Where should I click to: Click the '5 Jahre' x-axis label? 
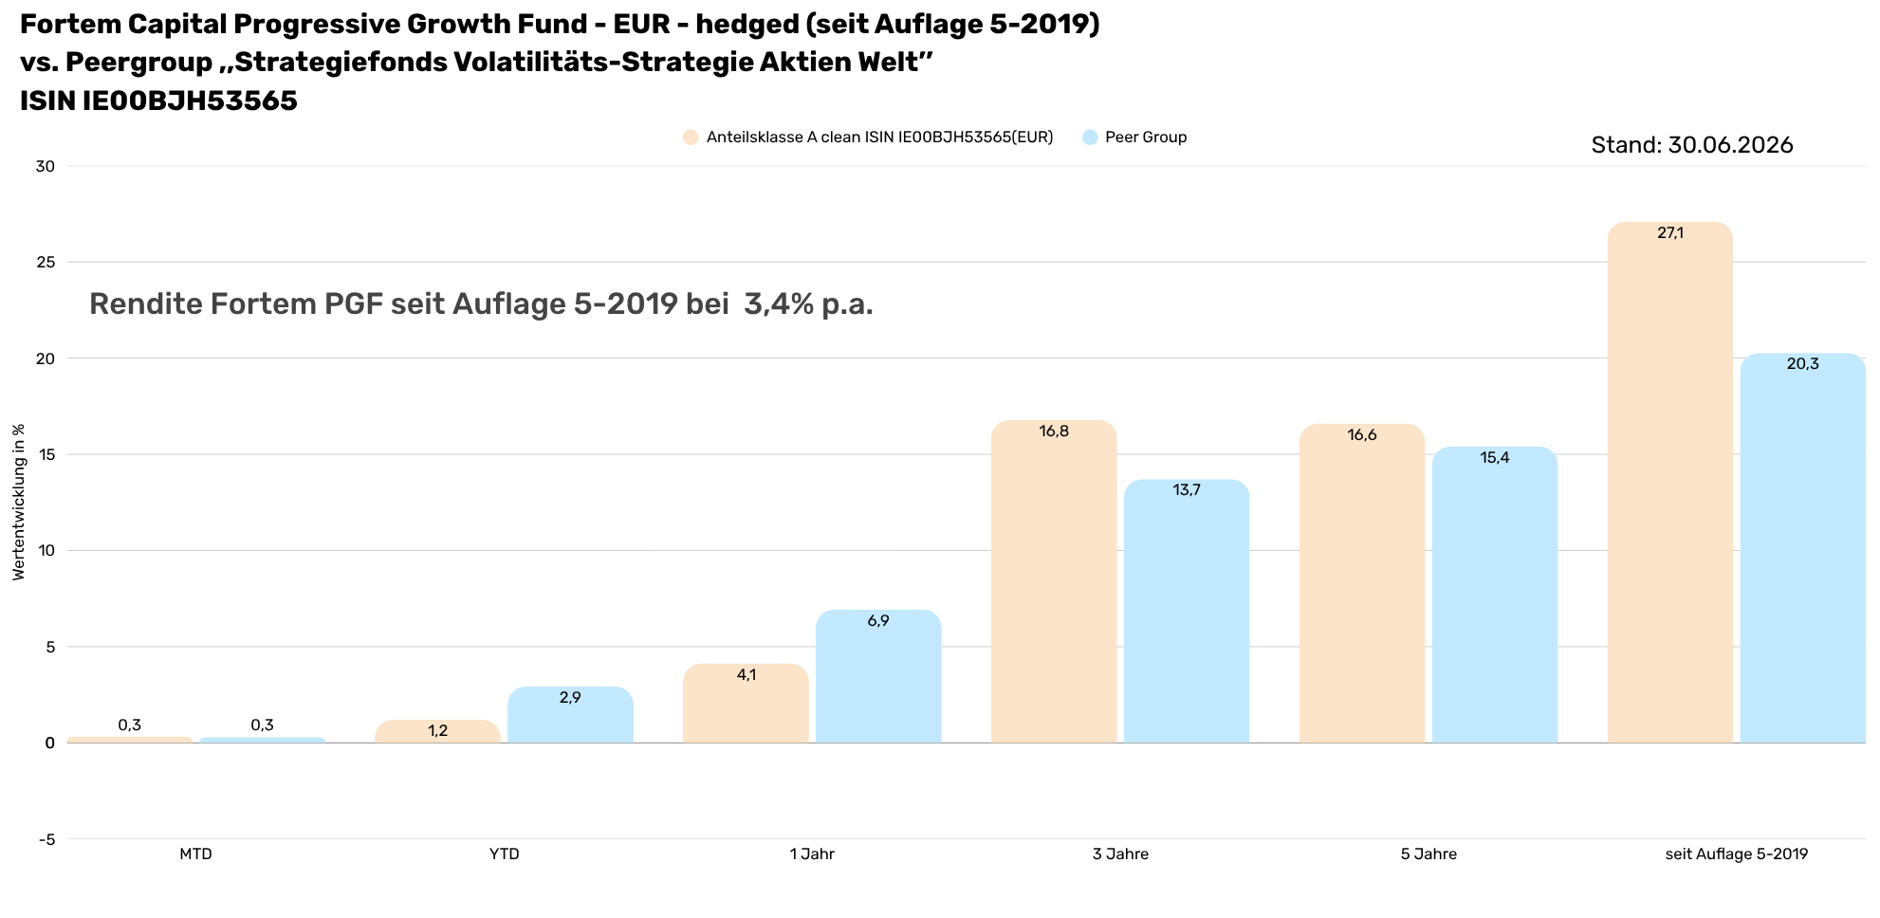tap(1428, 854)
